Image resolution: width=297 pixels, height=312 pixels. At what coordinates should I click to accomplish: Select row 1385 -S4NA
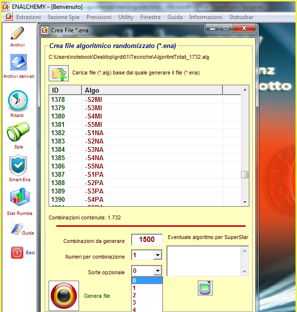click(145, 158)
